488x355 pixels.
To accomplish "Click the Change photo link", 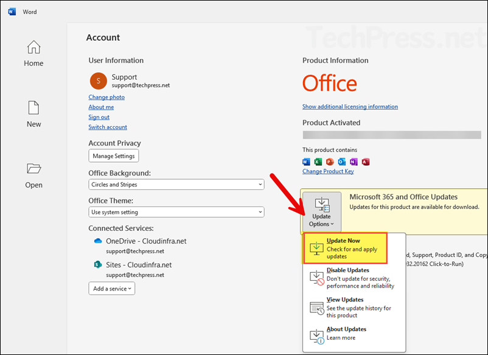I will click(x=106, y=97).
